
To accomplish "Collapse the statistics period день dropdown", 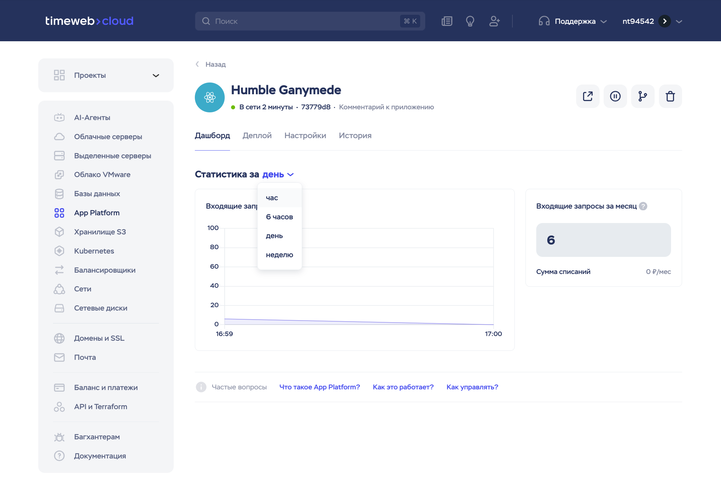I will click(278, 174).
